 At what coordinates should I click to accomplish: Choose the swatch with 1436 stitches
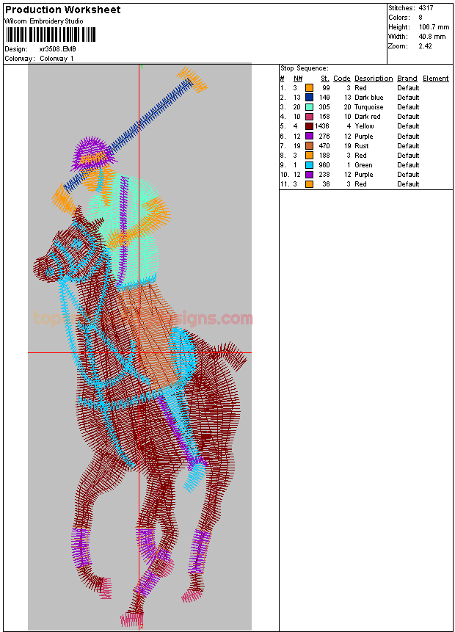pos(309,126)
